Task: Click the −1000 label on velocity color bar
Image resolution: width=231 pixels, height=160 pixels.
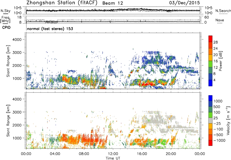Action: (x=219, y=140)
